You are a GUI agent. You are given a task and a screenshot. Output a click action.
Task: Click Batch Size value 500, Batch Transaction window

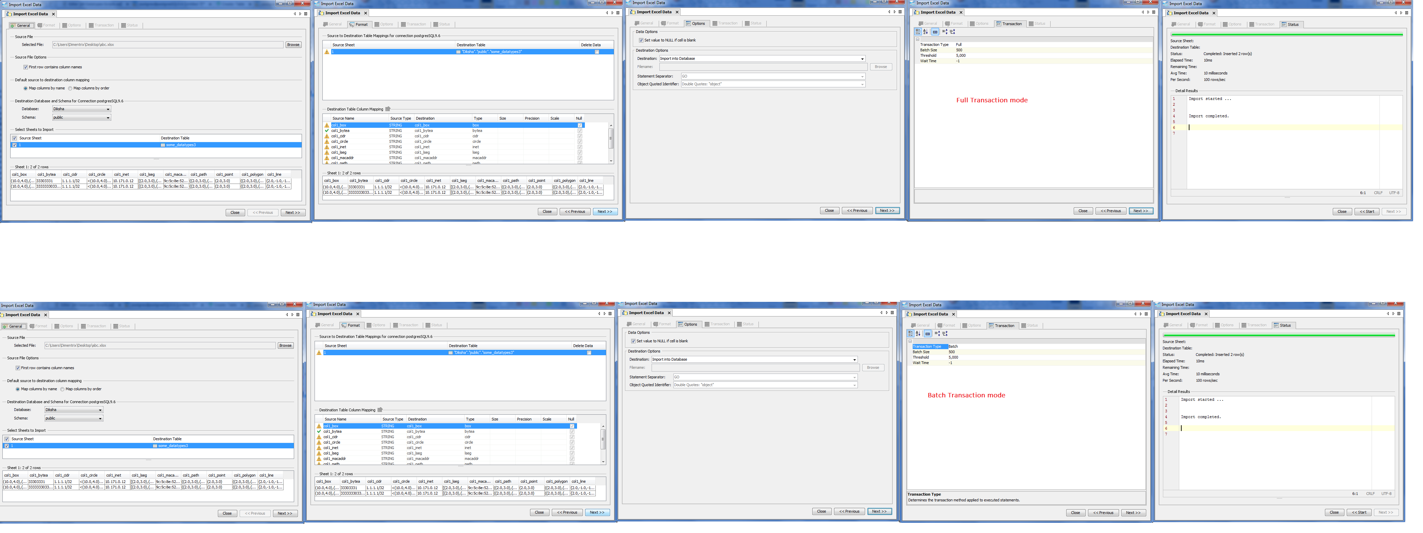[952, 352]
